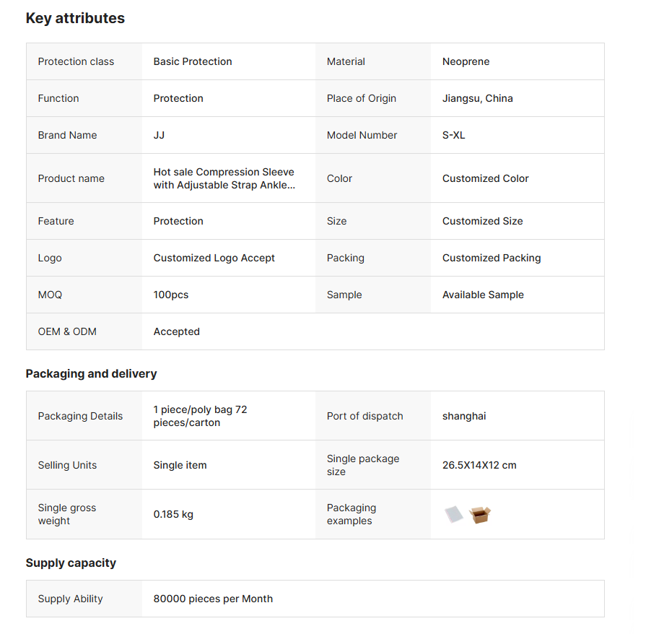Select the Customized Logo Accept text
Screen dimensions: 664x634
tap(214, 258)
